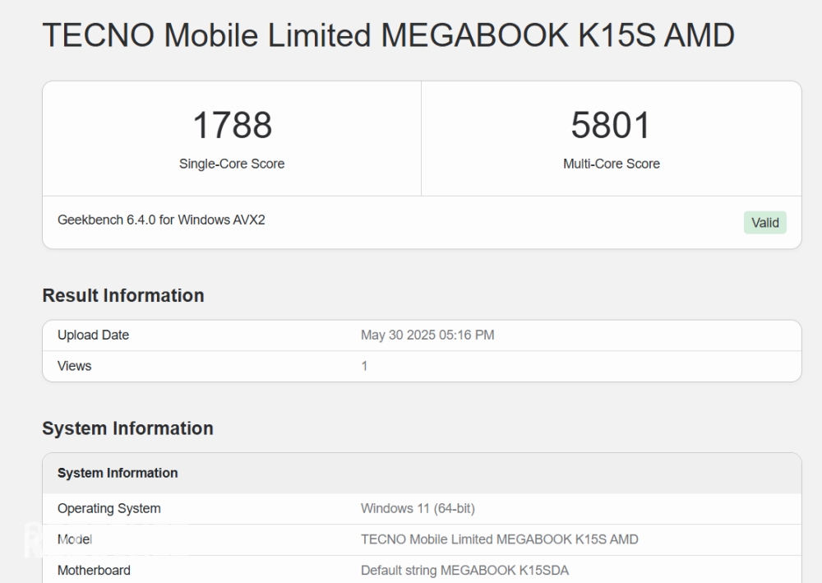This screenshot has height=583, width=822.
Task: Click the 1788 single-core score number
Action: coord(232,125)
